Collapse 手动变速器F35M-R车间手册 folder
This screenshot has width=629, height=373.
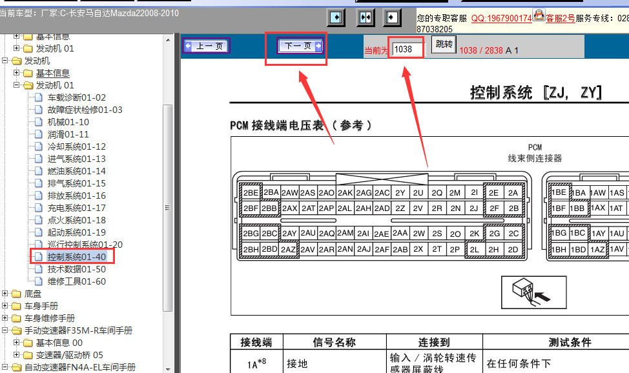[5, 330]
